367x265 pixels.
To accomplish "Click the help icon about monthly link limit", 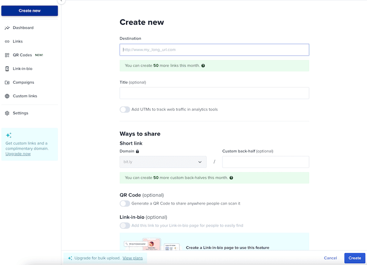I will point(203,65).
